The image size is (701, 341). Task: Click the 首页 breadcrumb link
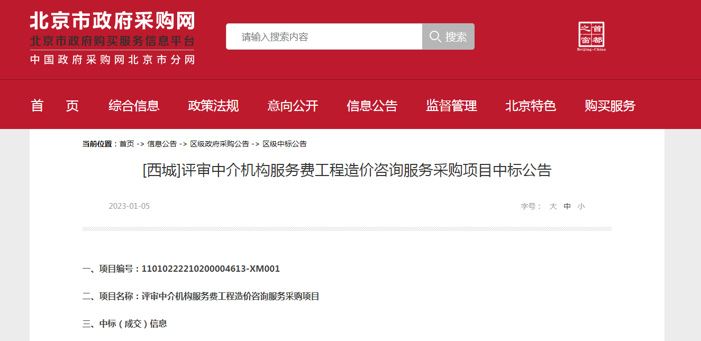click(x=126, y=144)
